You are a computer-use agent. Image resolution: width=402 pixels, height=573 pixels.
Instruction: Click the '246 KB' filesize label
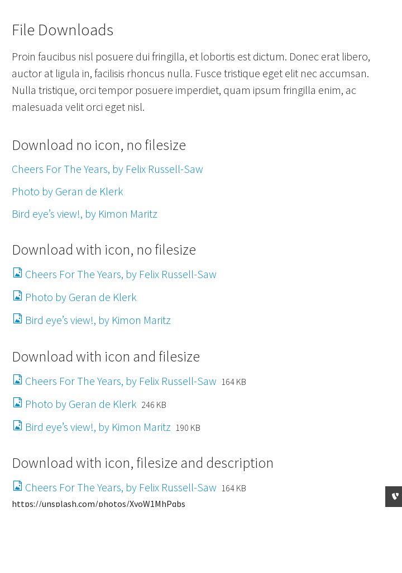tap(154, 405)
